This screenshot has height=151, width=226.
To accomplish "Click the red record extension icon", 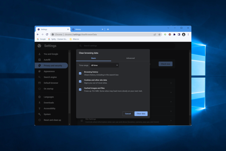I will coord(170,35).
